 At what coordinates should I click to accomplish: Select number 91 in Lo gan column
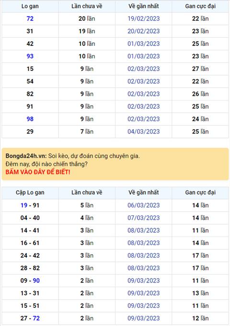pyautogui.click(x=30, y=106)
